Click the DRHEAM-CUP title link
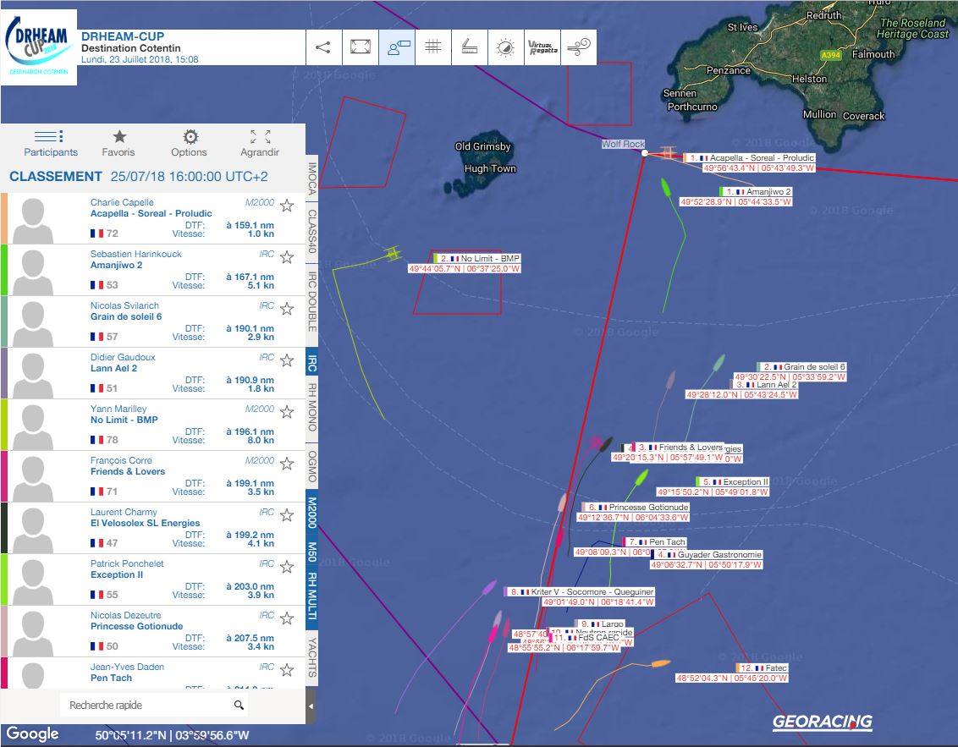Screen dimensions: 958x747 [x=123, y=36]
